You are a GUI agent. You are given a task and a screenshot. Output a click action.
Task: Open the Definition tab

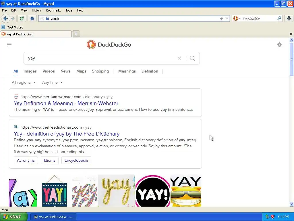[x=150, y=71]
